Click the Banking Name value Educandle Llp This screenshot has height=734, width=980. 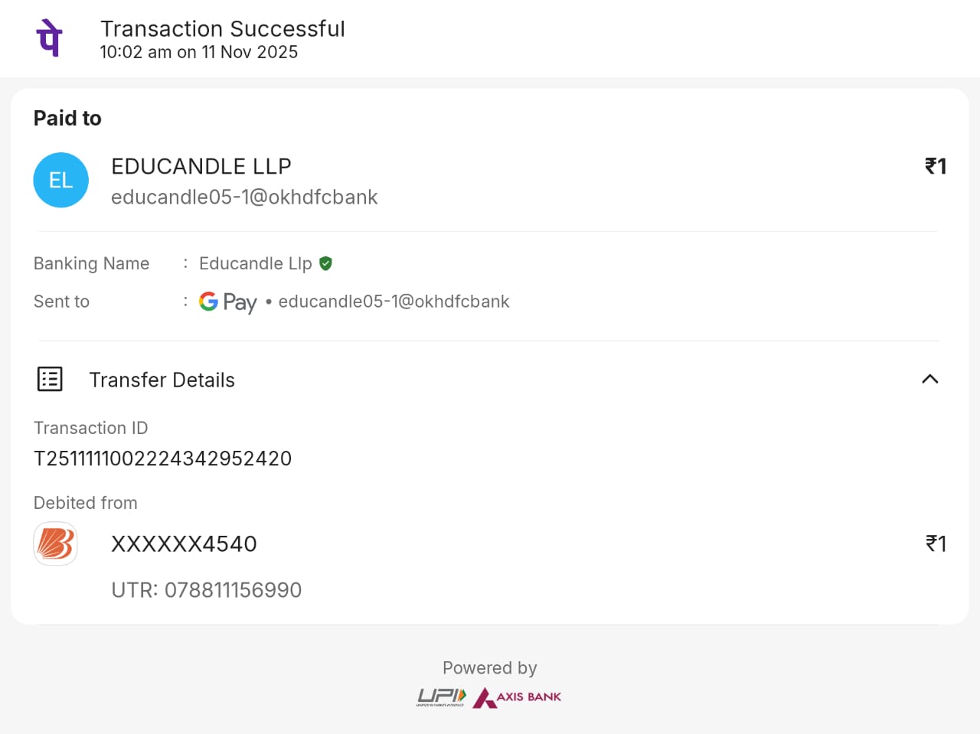click(x=255, y=263)
